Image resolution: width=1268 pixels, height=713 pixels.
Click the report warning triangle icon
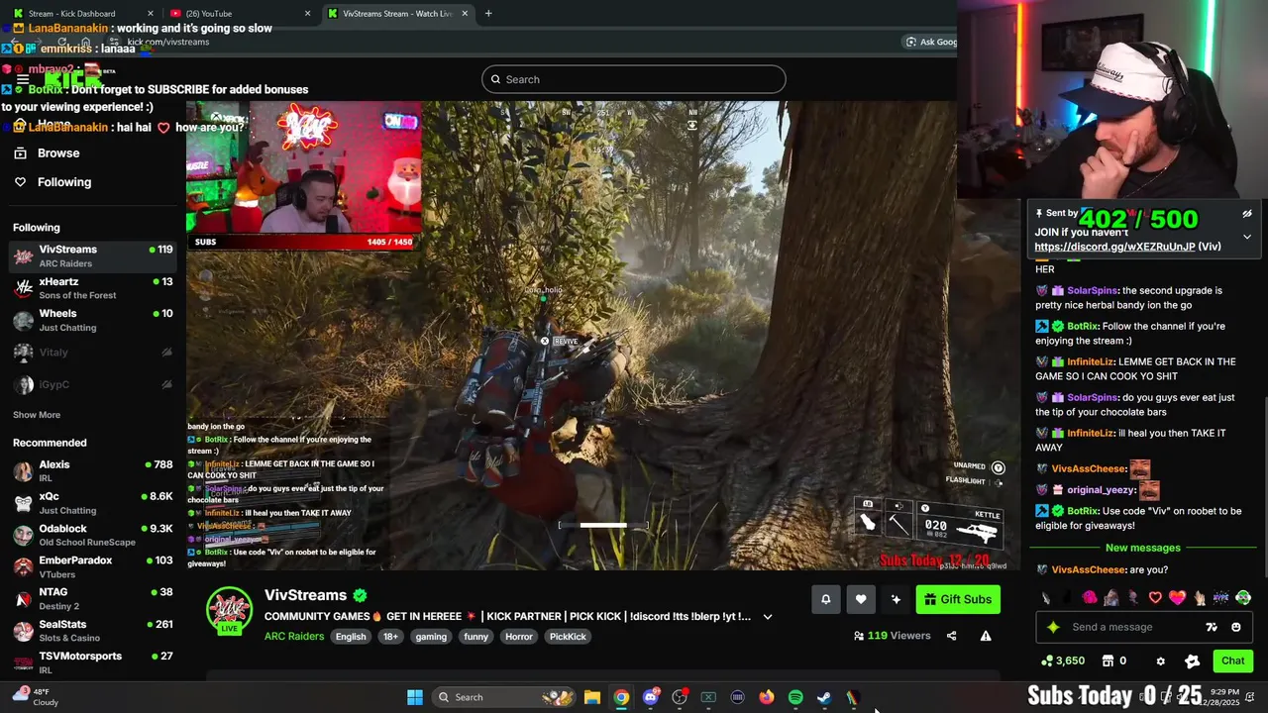(x=986, y=636)
